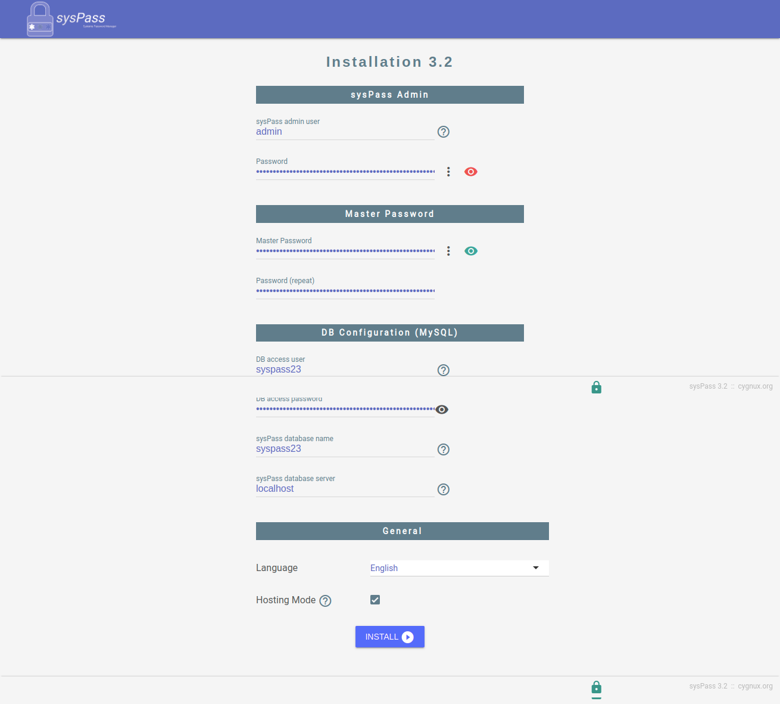The height and width of the screenshot is (704, 780).
Task: Open help for sysPass admin user field
Action: (x=443, y=132)
